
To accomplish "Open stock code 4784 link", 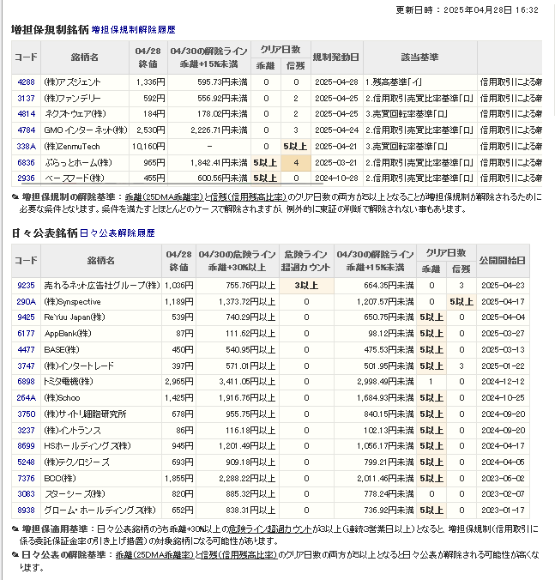I will click(x=26, y=130).
